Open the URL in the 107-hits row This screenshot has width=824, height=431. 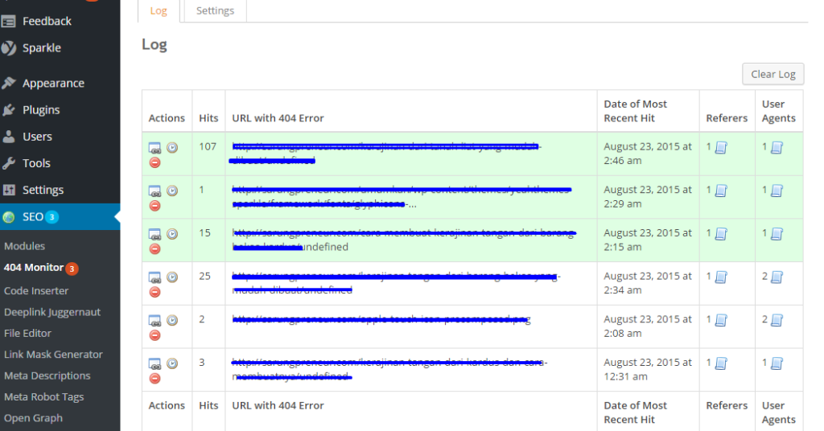(154, 148)
